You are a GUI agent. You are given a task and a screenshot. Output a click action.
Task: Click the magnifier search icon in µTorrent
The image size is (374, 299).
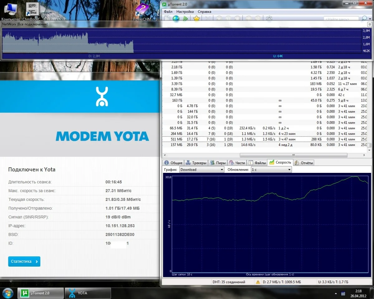point(364,19)
